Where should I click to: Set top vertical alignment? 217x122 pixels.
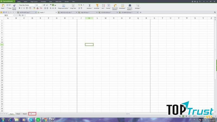(x=51, y=5)
